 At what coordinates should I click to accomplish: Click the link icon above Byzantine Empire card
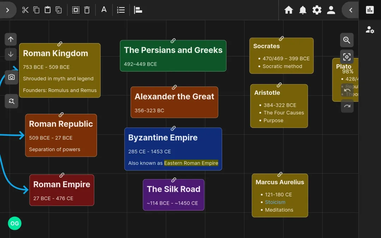[x=173, y=128]
